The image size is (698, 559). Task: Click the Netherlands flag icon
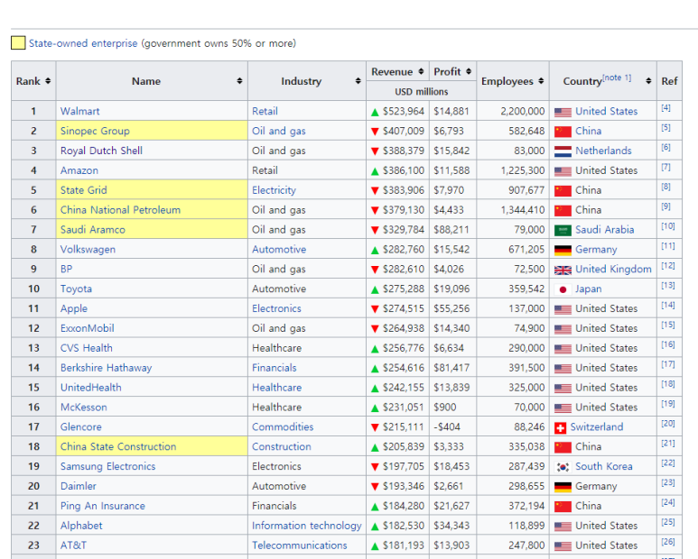pyautogui.click(x=563, y=151)
